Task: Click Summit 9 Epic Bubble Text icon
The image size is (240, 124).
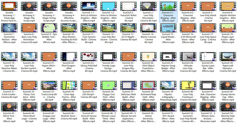Action: coord(49,28)
